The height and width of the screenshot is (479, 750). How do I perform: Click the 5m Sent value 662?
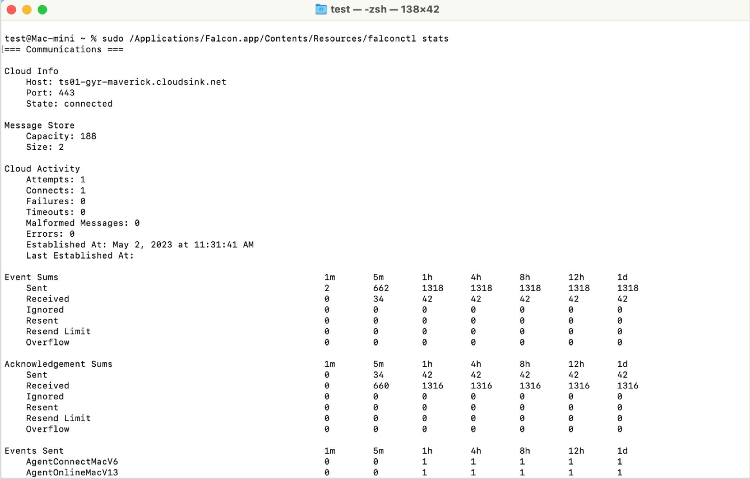click(x=381, y=288)
